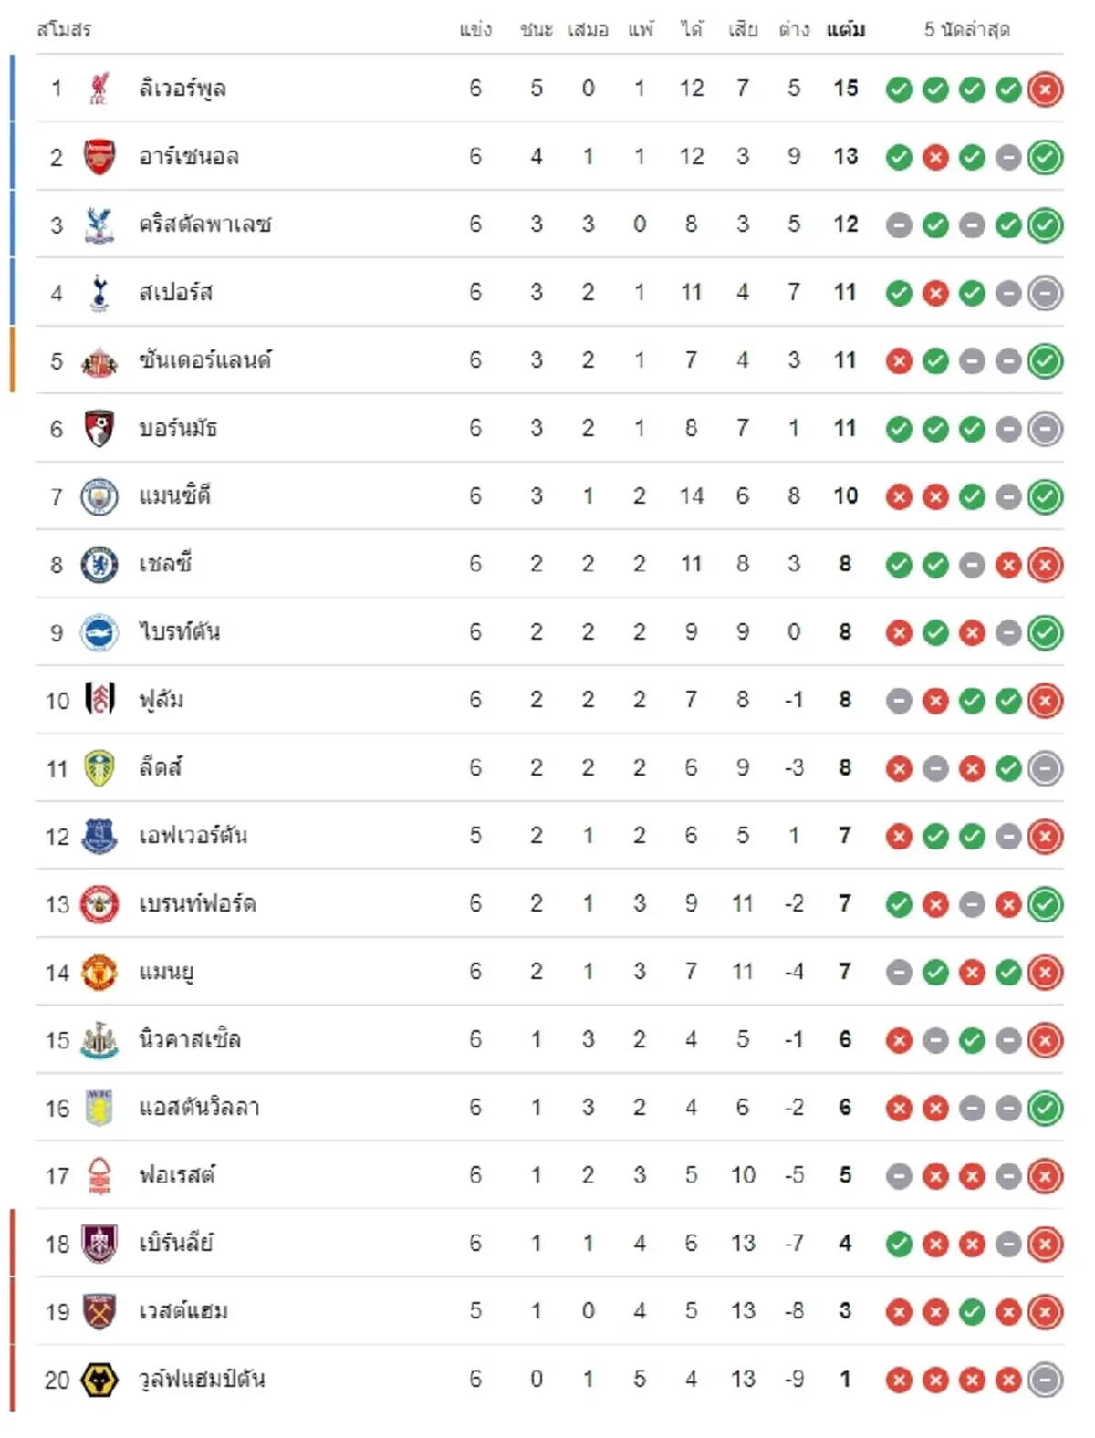Click the West Ham club crest
Screen dimensions: 1095x1438
(x=99, y=1312)
